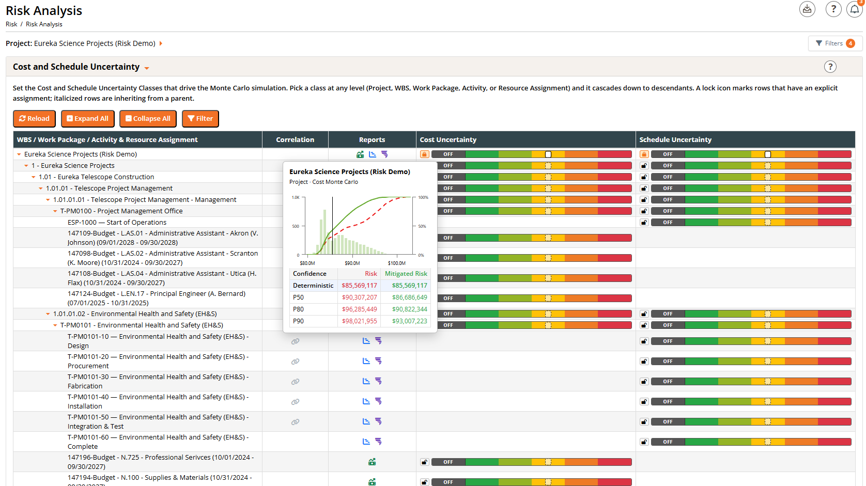This screenshot has height=486, width=866.
Task: Click the Schedule Uncertainty column header
Action: pos(745,139)
